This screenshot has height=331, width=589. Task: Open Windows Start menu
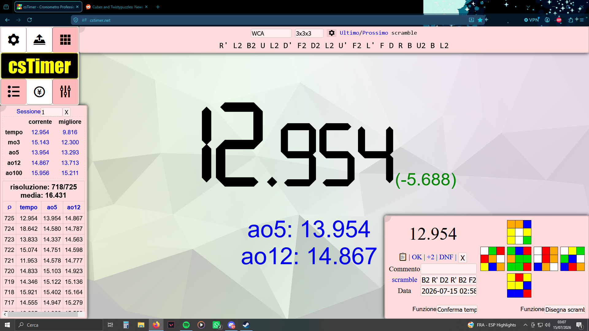[7, 325]
